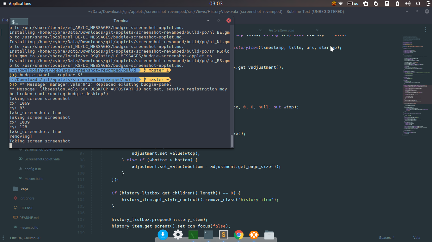Open the Applications menu in the top panel

(16, 4)
